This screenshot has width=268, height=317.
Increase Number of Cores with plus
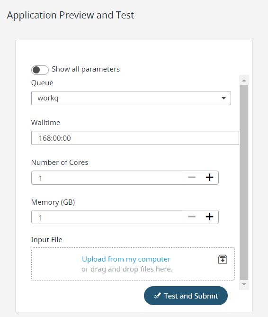(209, 177)
